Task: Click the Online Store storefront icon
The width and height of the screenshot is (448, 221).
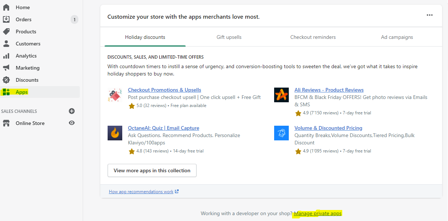Action: (6, 123)
